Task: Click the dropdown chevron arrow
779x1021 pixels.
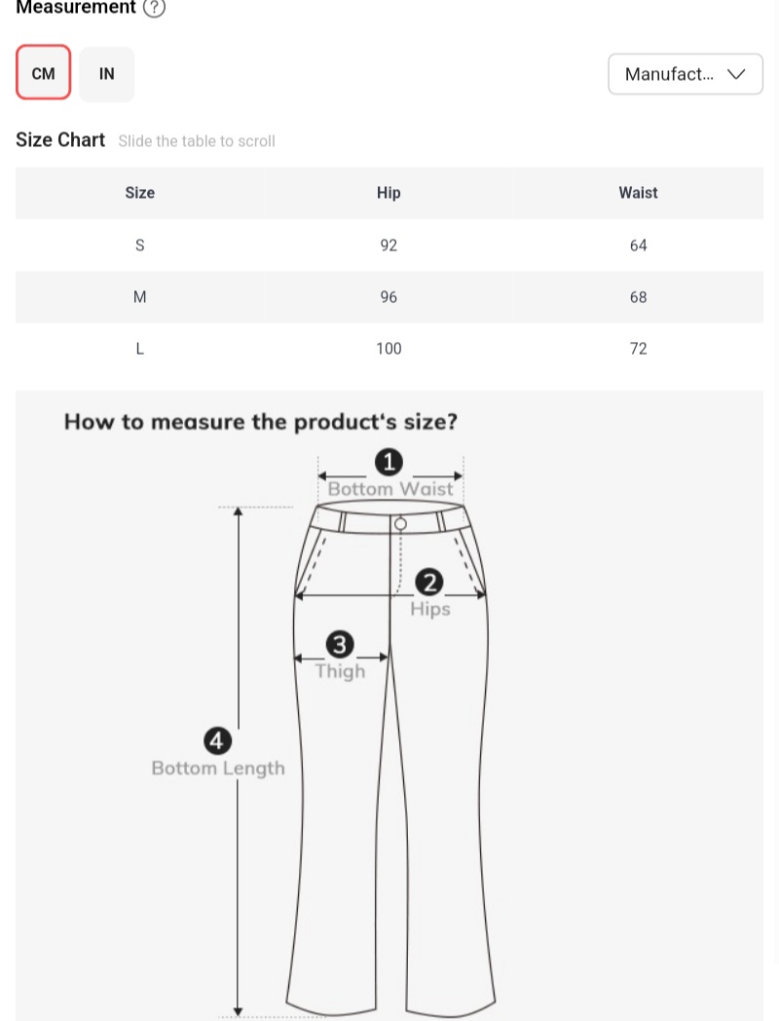Action: point(736,74)
